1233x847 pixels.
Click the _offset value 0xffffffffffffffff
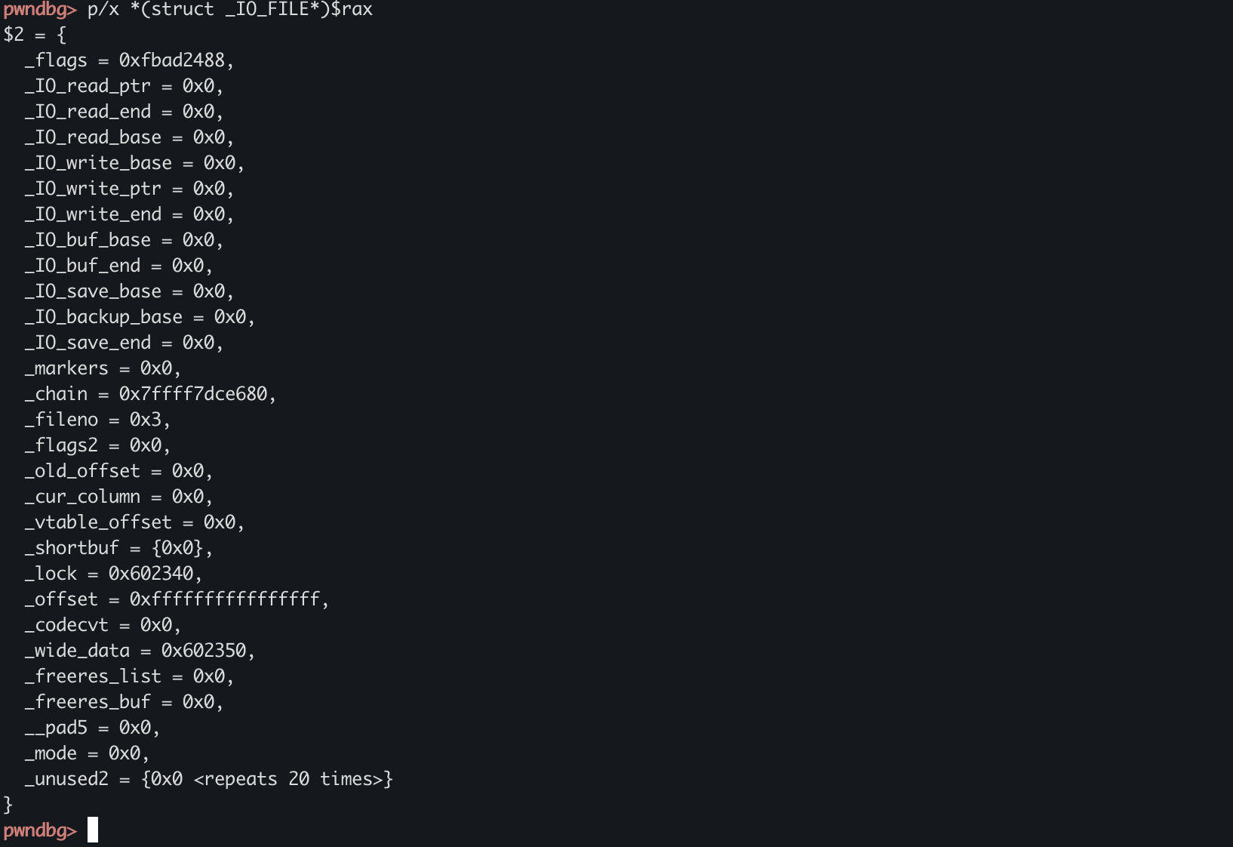tap(225, 599)
